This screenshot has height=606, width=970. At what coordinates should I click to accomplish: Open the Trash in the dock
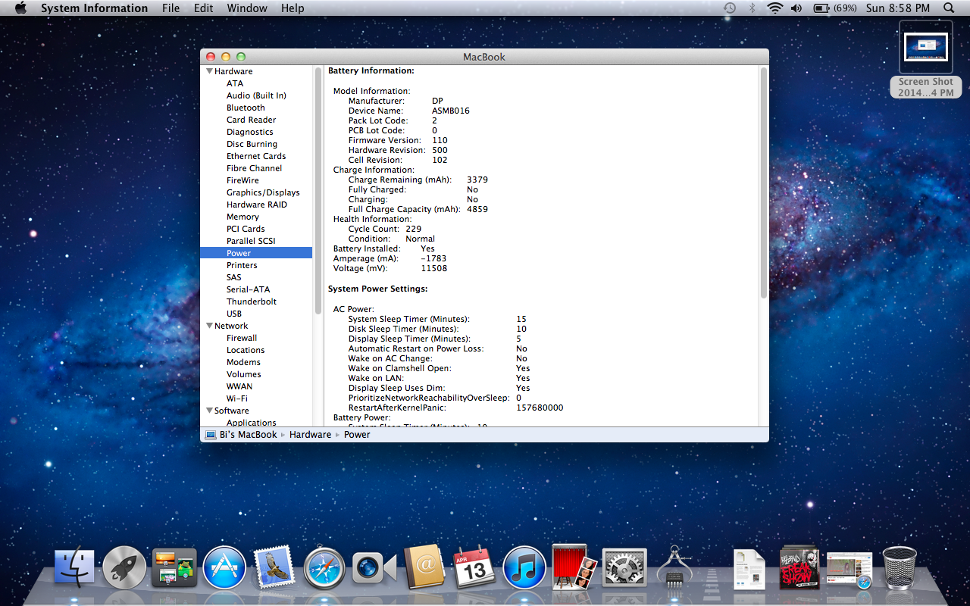(900, 568)
